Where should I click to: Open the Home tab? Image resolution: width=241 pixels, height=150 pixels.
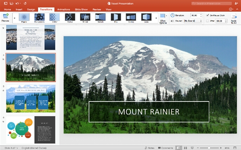(8, 9)
